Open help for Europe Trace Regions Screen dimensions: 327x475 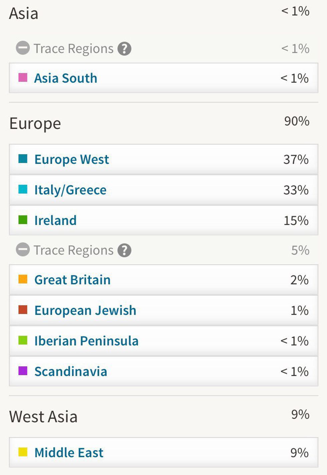pyautogui.click(x=124, y=250)
